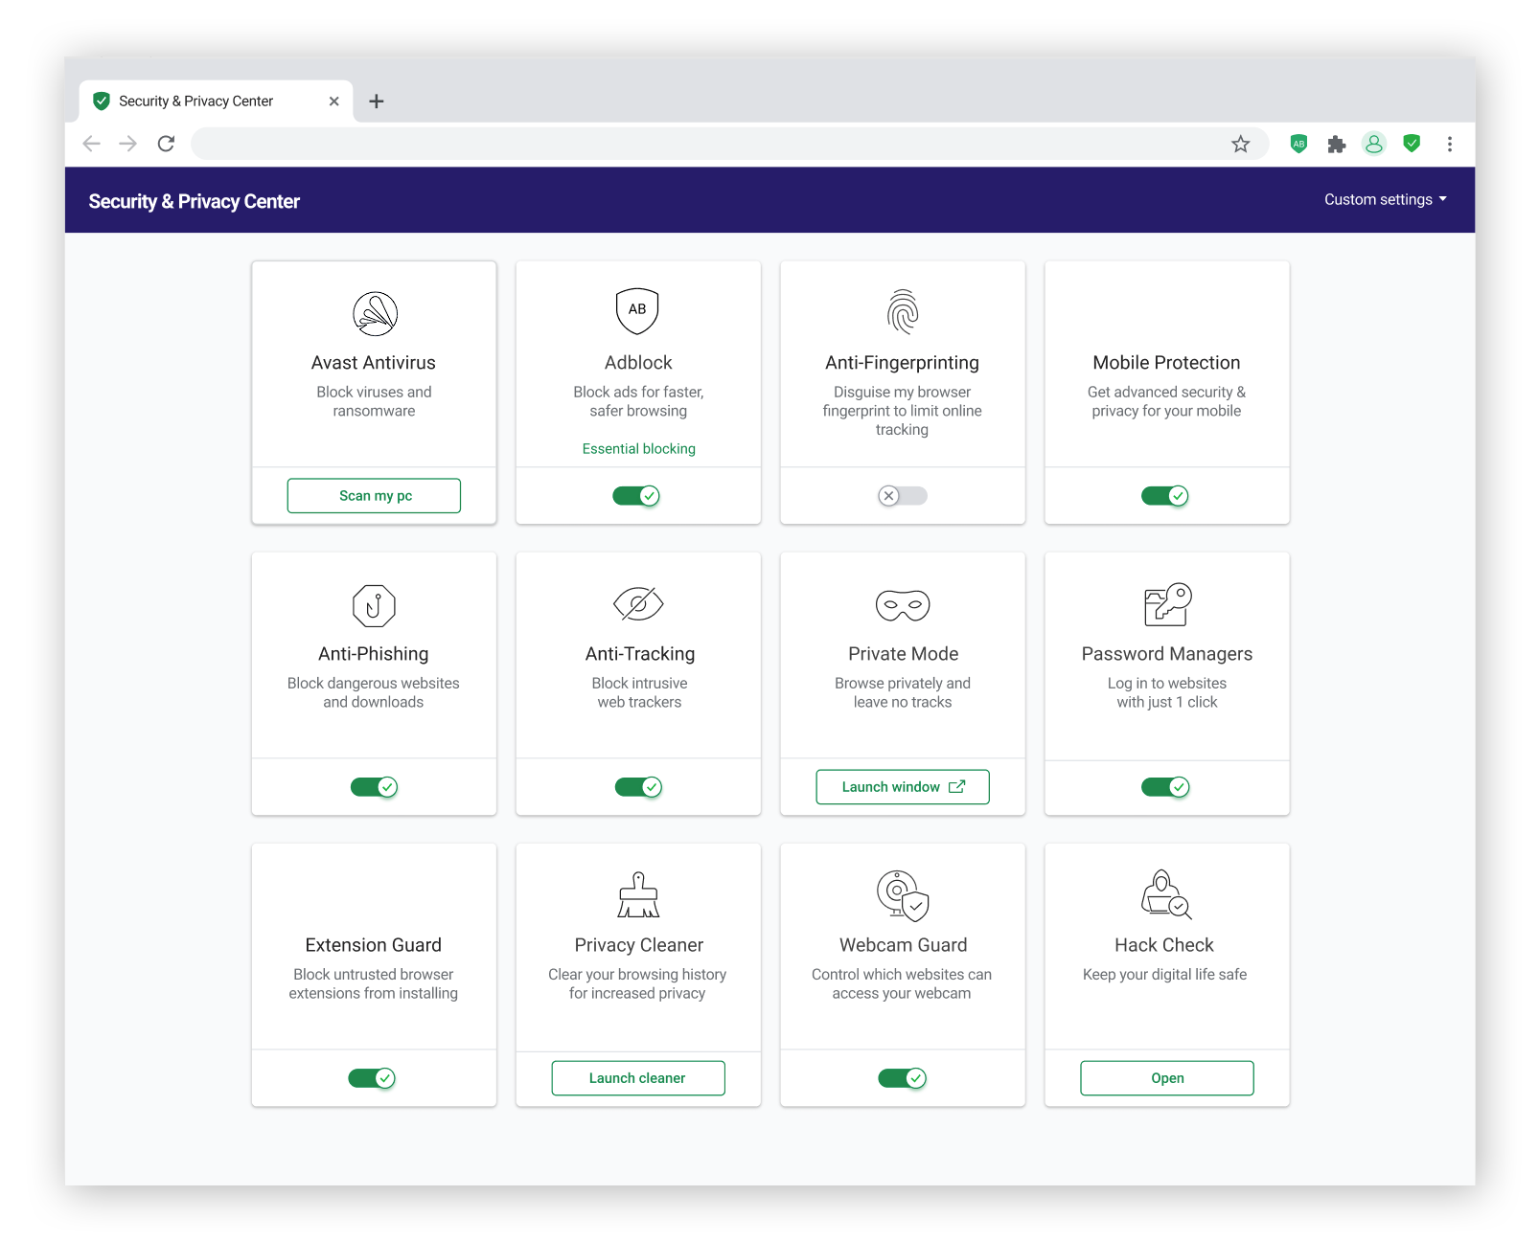The height and width of the screenshot is (1241, 1539).
Task: Click the Webcam Guard camera icon
Action: [903, 895]
